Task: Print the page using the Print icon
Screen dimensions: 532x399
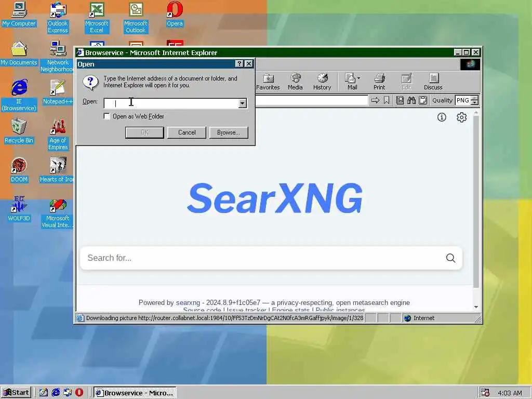Action: (379, 82)
